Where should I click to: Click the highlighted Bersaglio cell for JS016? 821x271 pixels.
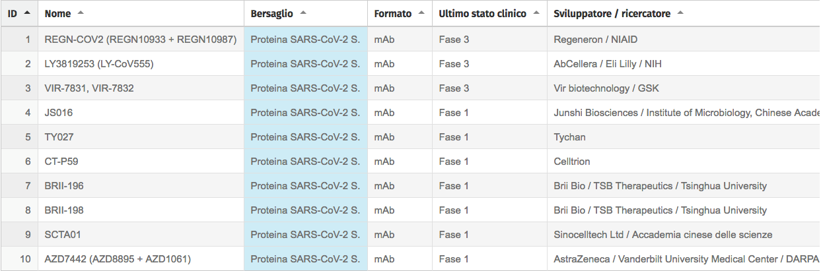305,113
